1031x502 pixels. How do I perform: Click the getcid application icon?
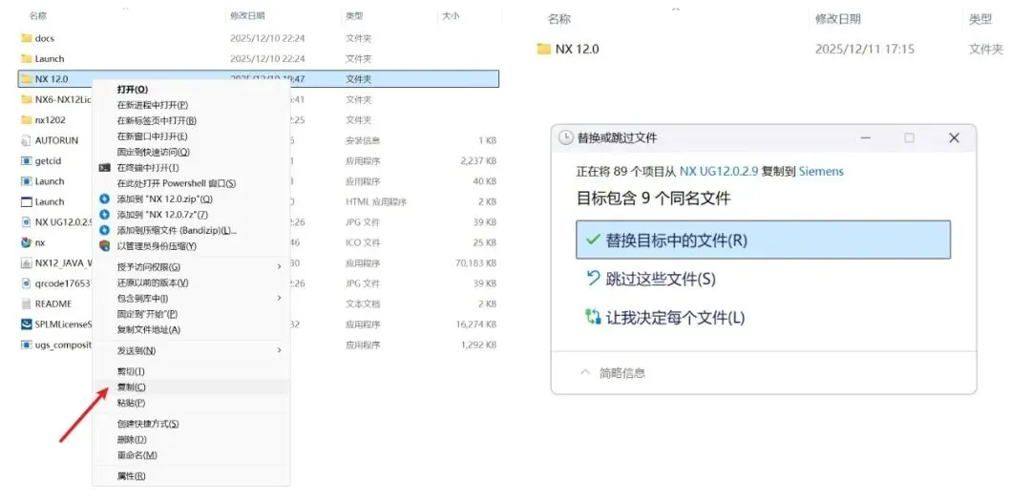tap(27, 161)
